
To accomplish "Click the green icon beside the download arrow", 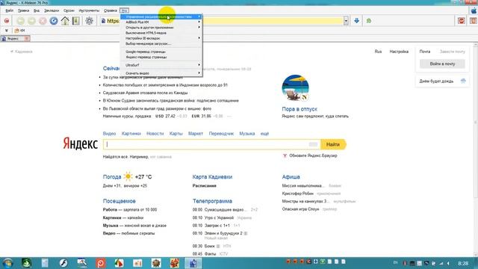I will tap(369, 21).
